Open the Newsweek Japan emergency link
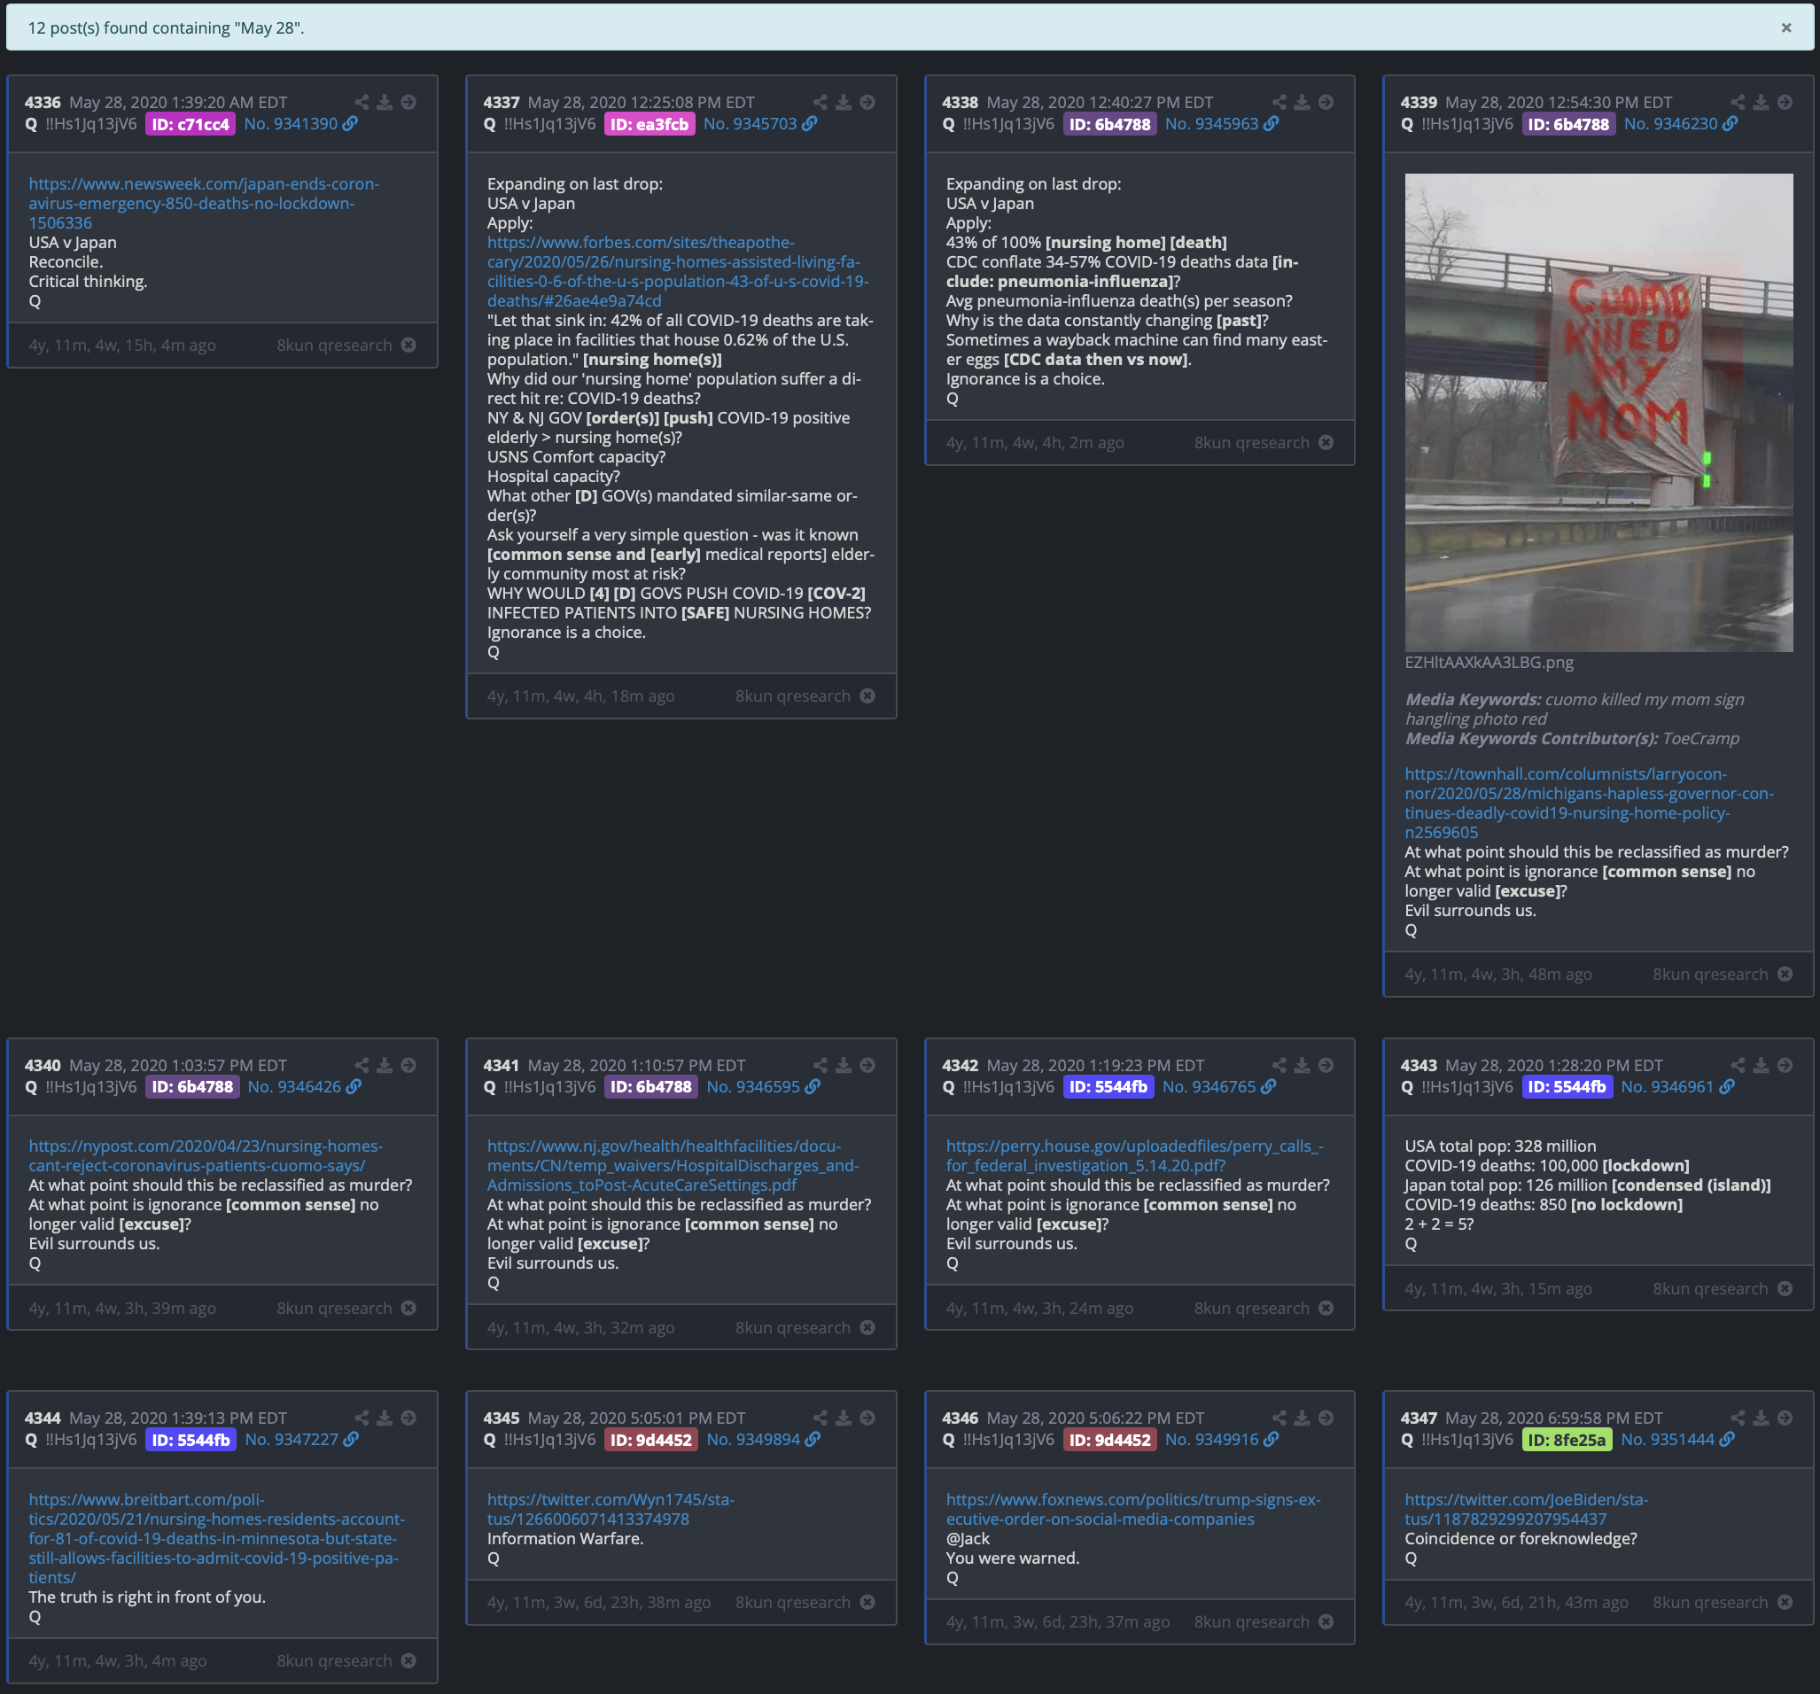The image size is (1820, 1694). [x=204, y=203]
